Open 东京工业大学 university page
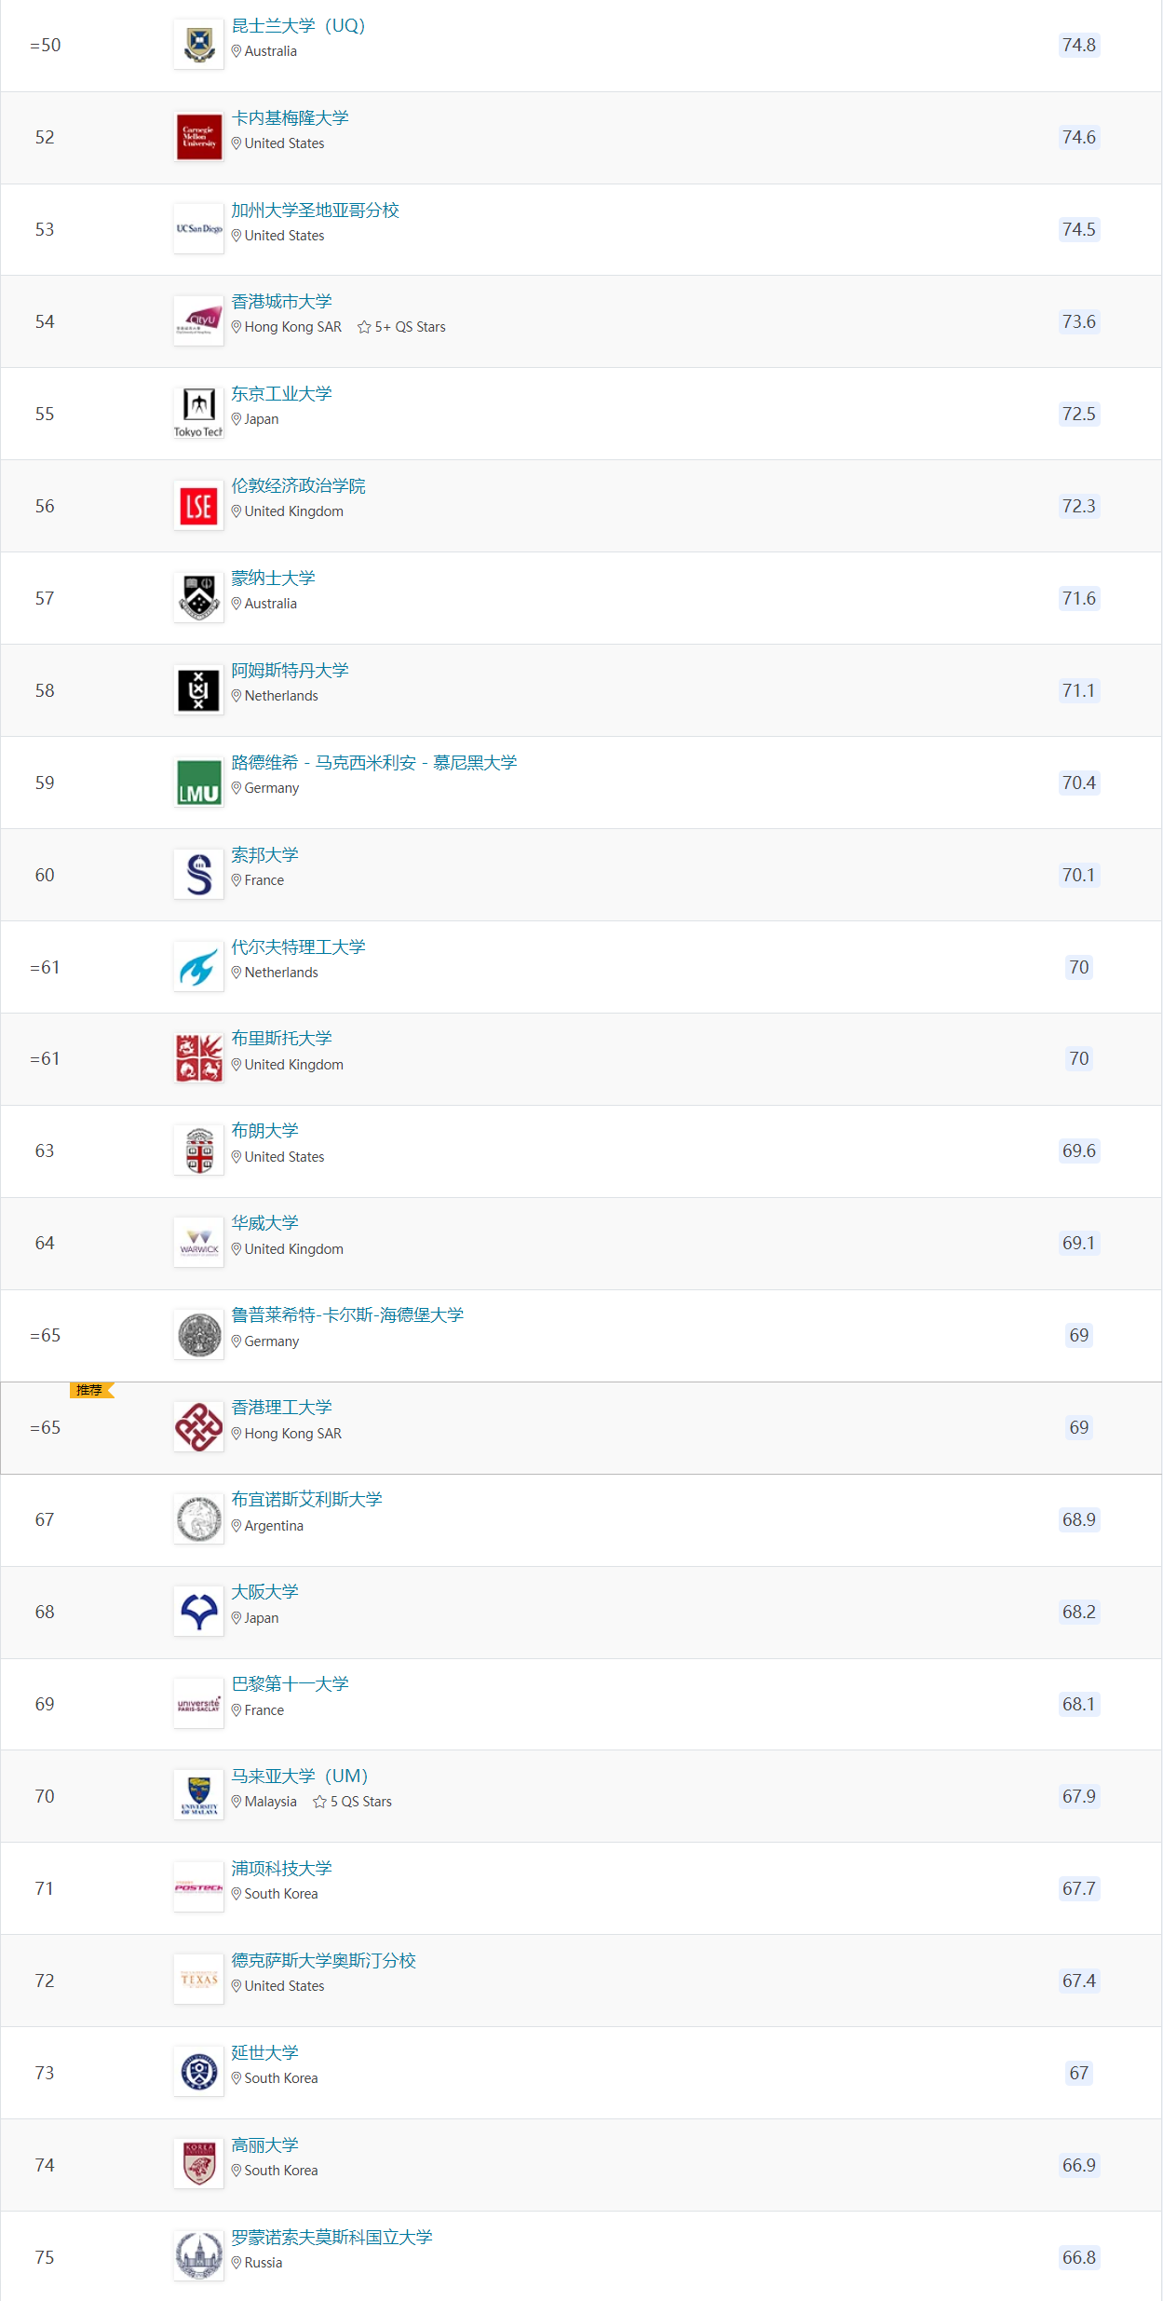This screenshot has height=2301, width=1163. point(281,394)
